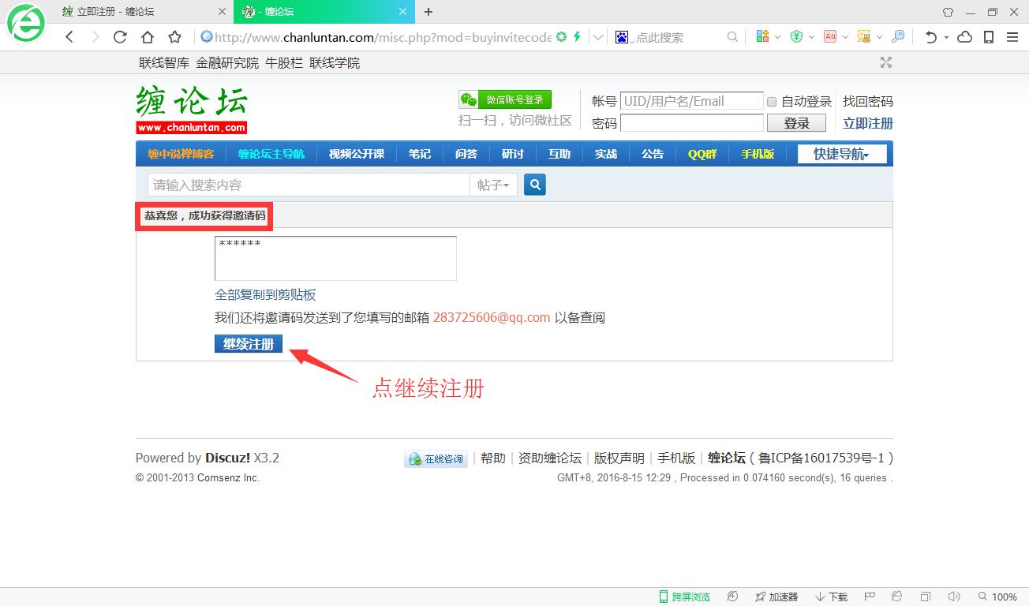Expand the 帖子 search type dropdown
The image size is (1029, 606).
coord(493,185)
